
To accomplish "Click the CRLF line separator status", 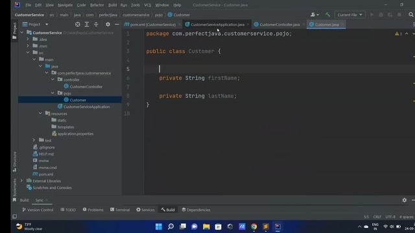I will [377, 217].
